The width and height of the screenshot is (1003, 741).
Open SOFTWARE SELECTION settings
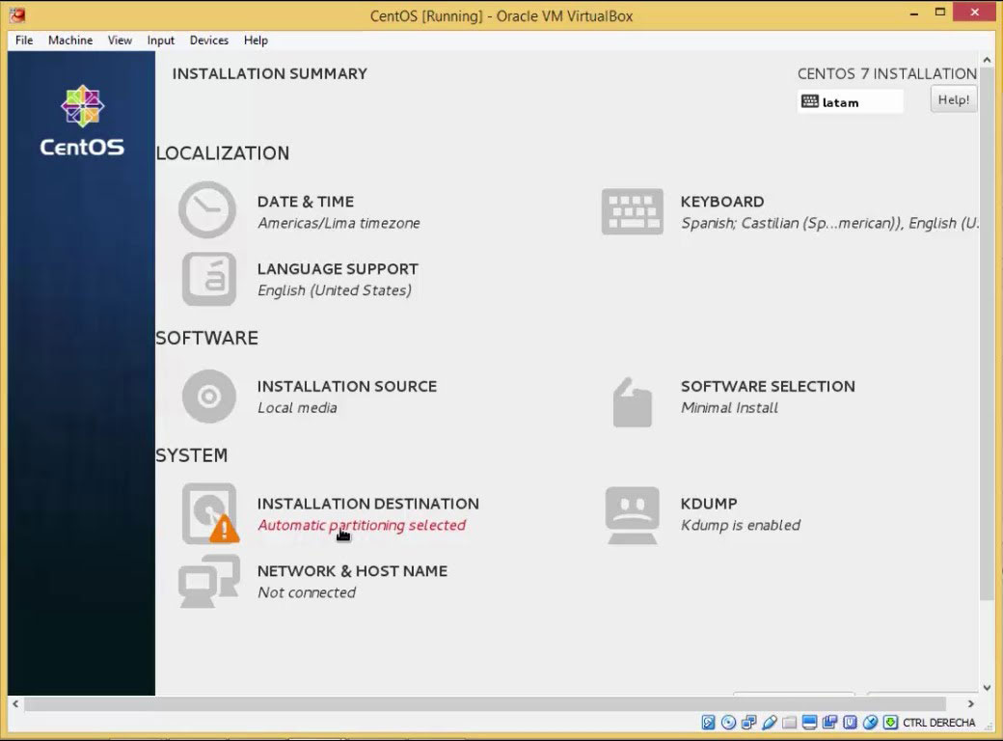point(768,387)
